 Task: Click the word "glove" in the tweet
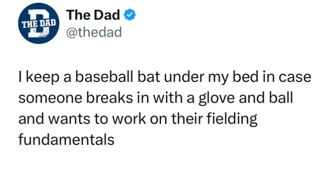216,98
